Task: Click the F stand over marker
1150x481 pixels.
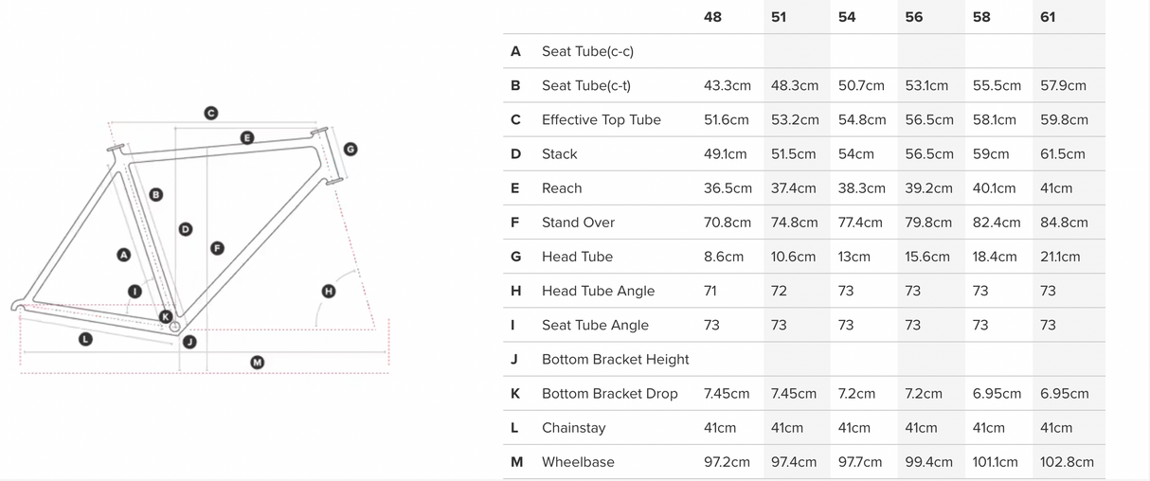Action: (x=217, y=248)
